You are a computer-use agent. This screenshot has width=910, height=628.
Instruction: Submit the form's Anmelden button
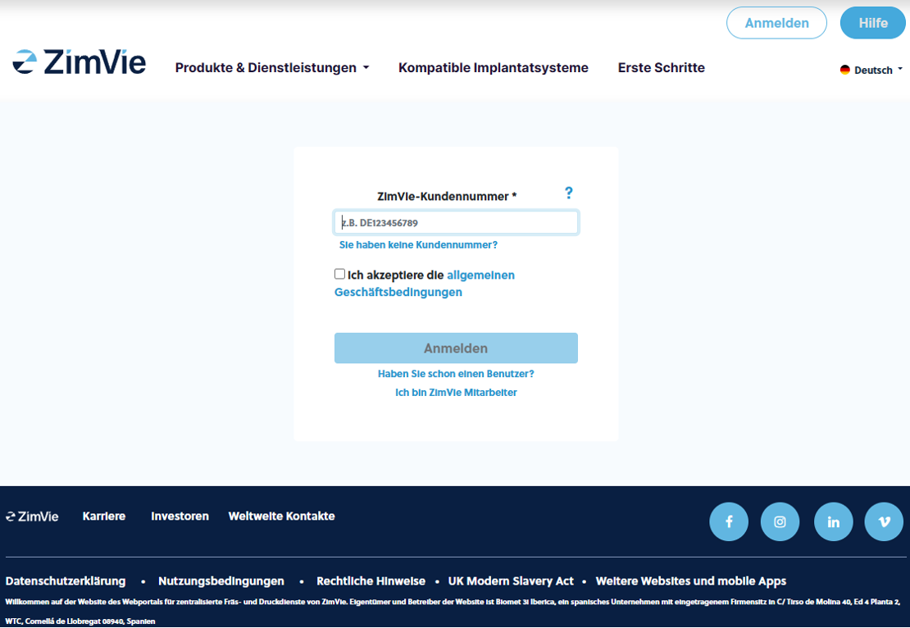[x=456, y=348]
